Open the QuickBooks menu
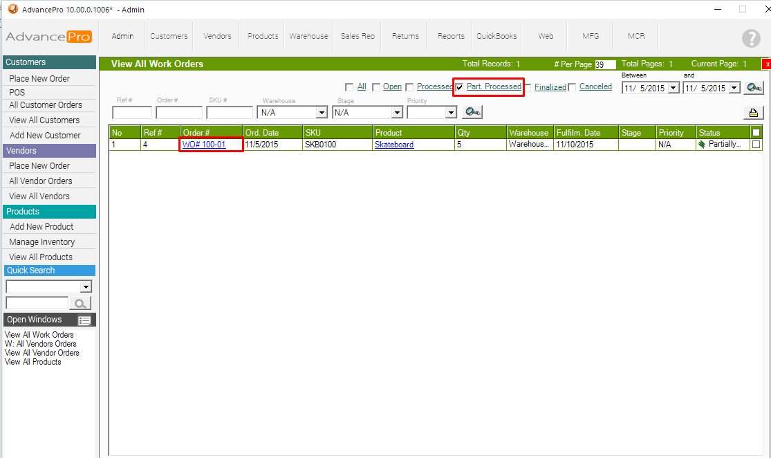Image resolution: width=771 pixels, height=458 pixels. point(496,36)
